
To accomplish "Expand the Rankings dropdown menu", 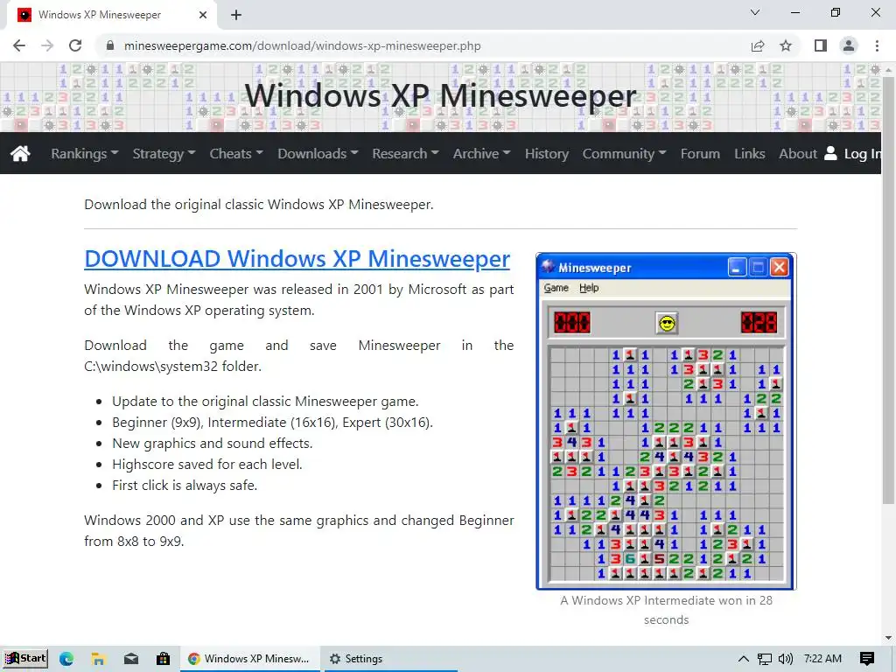I will click(x=85, y=153).
